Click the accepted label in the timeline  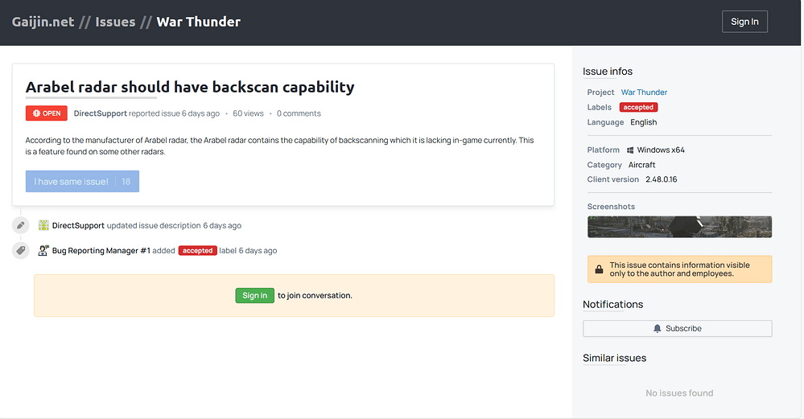click(x=197, y=250)
